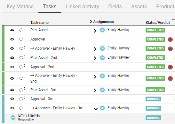
Task: Open comments bubble on Approval - 3rd row
Action: 22,98
